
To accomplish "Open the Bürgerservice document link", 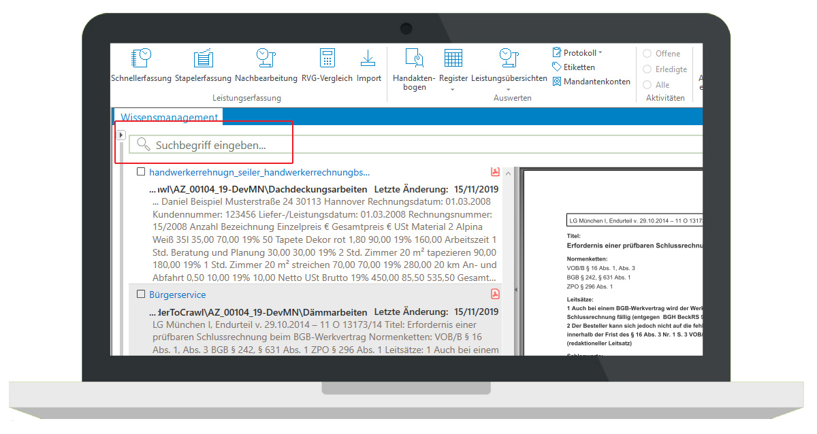I will pyautogui.click(x=177, y=295).
